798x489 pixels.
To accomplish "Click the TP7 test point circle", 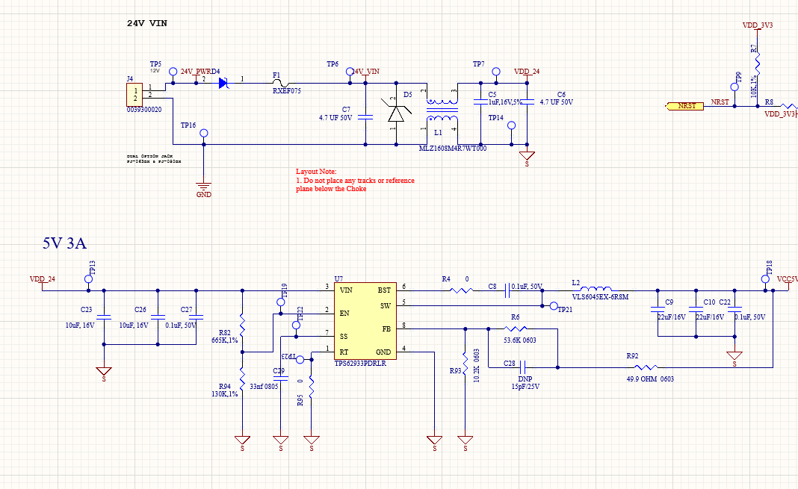I will (x=496, y=72).
